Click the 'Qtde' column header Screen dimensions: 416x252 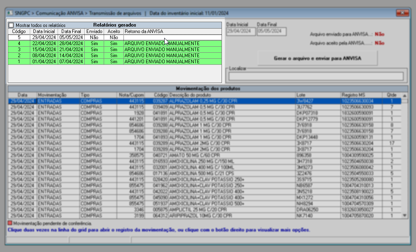click(x=392, y=95)
